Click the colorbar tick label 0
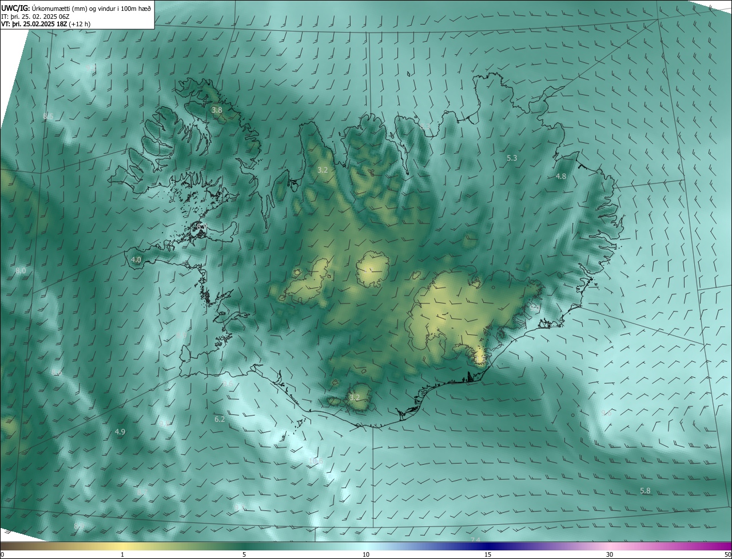 point(2,554)
